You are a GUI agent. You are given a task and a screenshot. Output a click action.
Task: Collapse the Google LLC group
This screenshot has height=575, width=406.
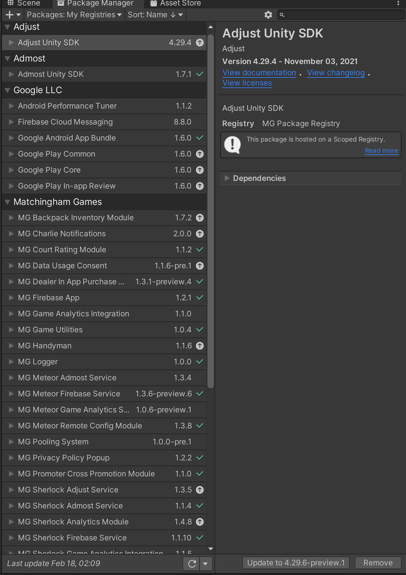(7, 90)
